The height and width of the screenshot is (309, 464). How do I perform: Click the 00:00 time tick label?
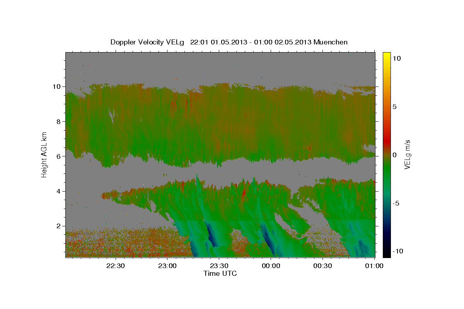[x=271, y=266]
